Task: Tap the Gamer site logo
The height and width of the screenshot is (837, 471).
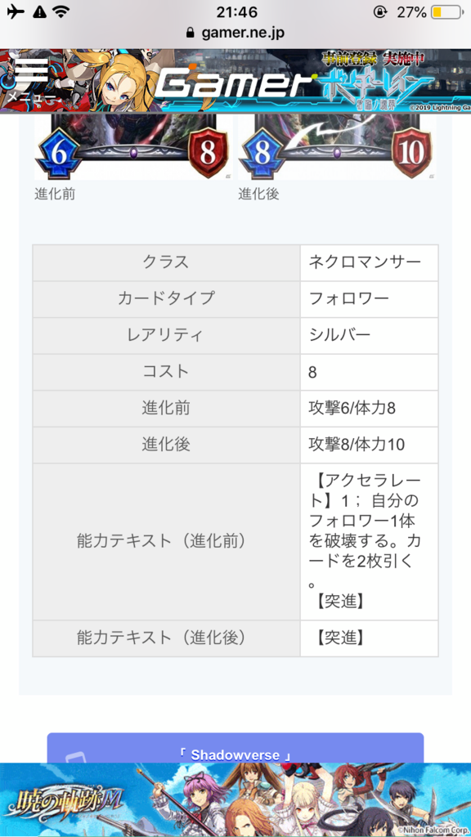Action: tap(236, 84)
